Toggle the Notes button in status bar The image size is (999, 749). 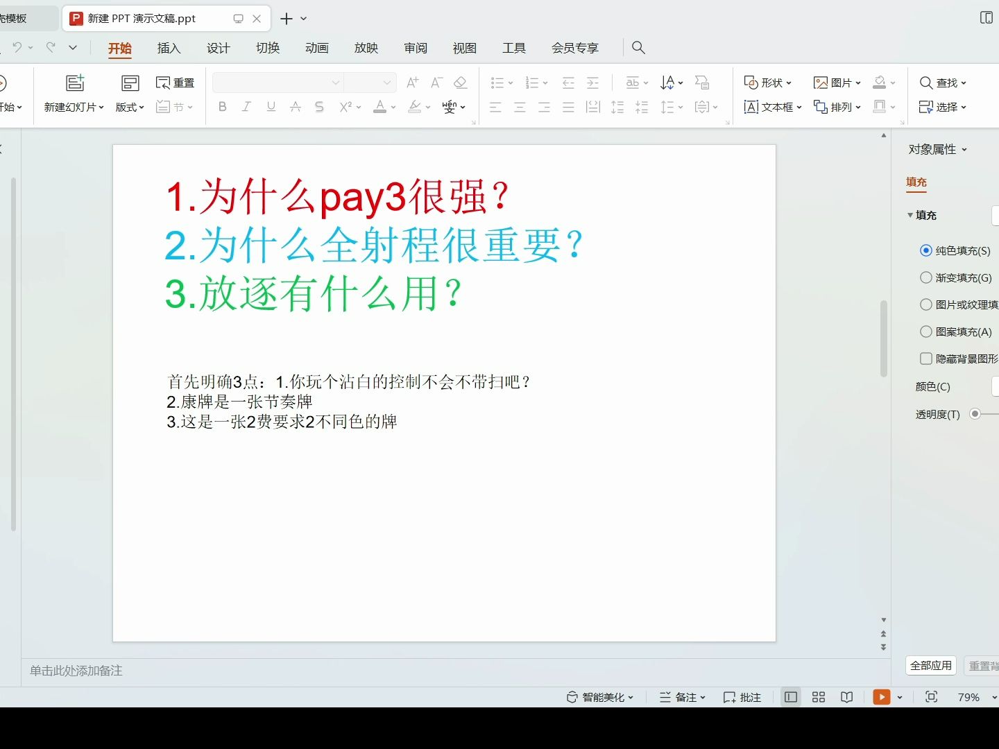coord(682,697)
